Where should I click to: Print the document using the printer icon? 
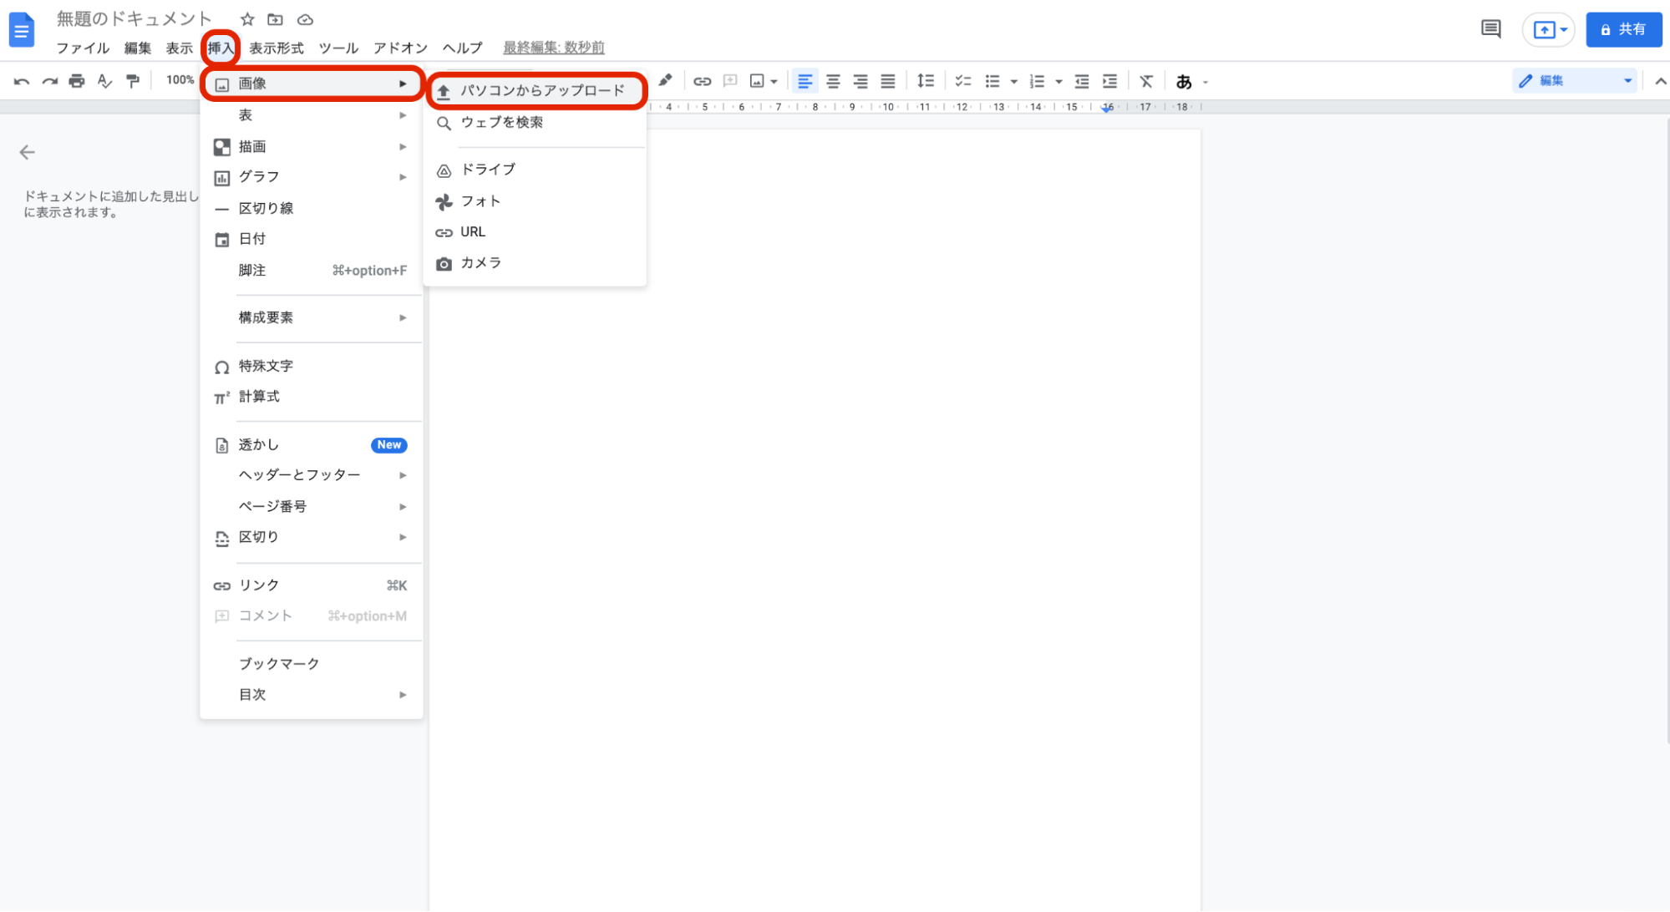coord(77,81)
